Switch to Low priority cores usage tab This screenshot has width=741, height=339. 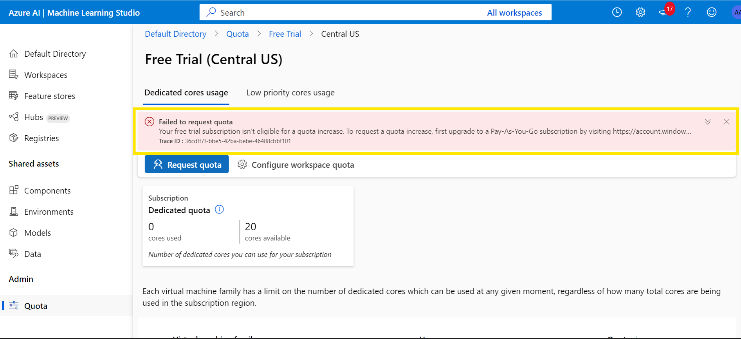[290, 93]
